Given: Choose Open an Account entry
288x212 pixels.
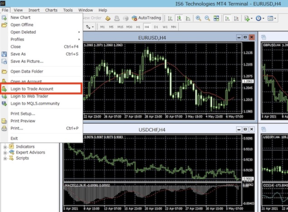Looking at the screenshot, I should point(41,81).
